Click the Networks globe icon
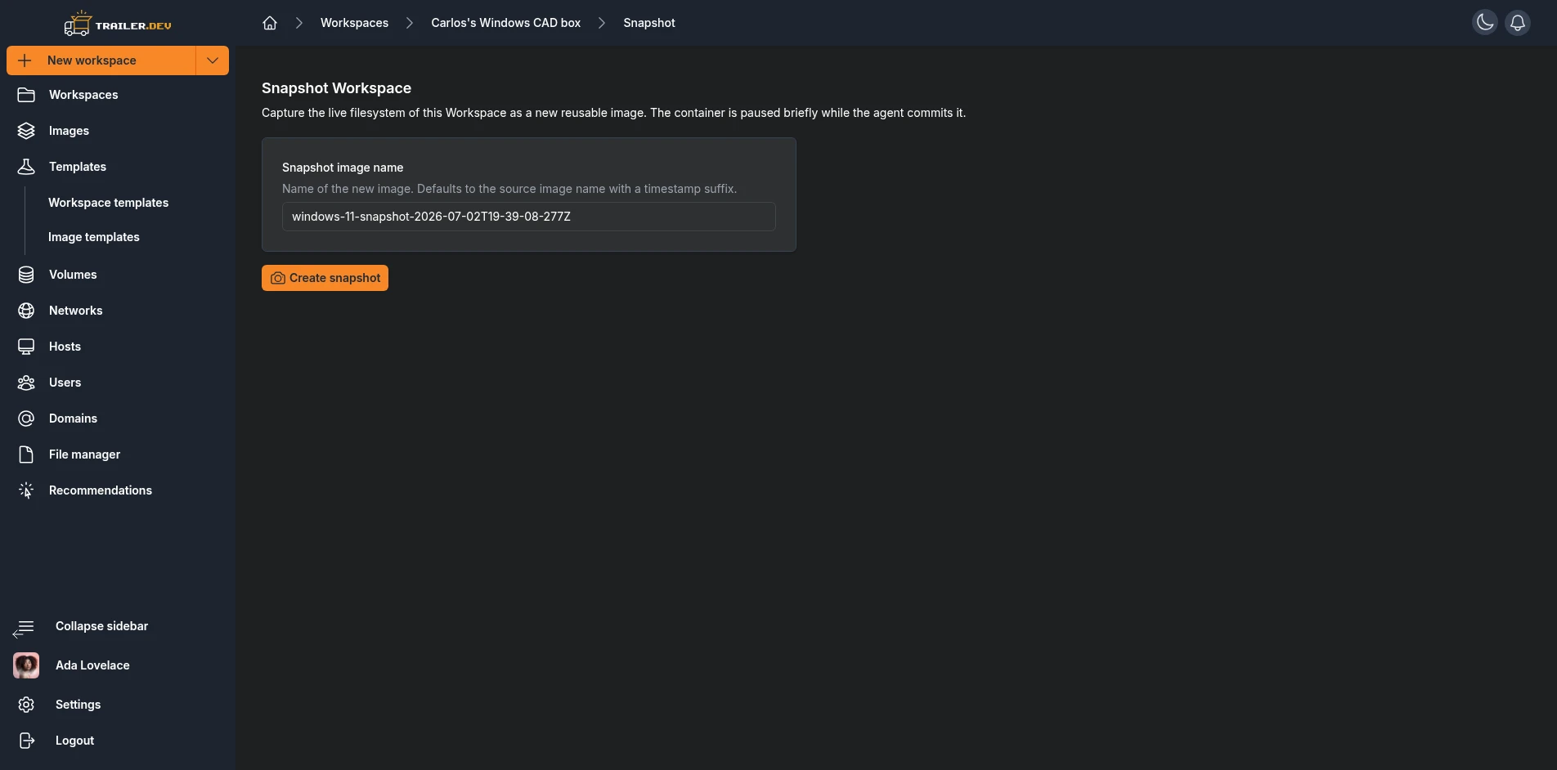 click(26, 311)
